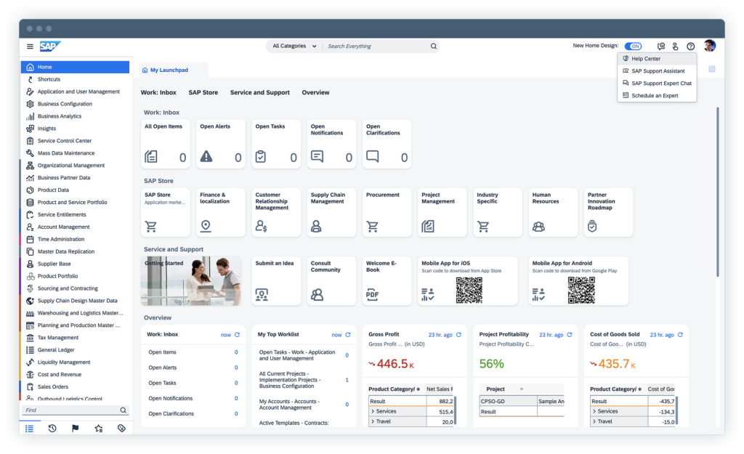This screenshot has height=454, width=744.
Task: Switch to the SAP Store tab
Action: tap(203, 92)
